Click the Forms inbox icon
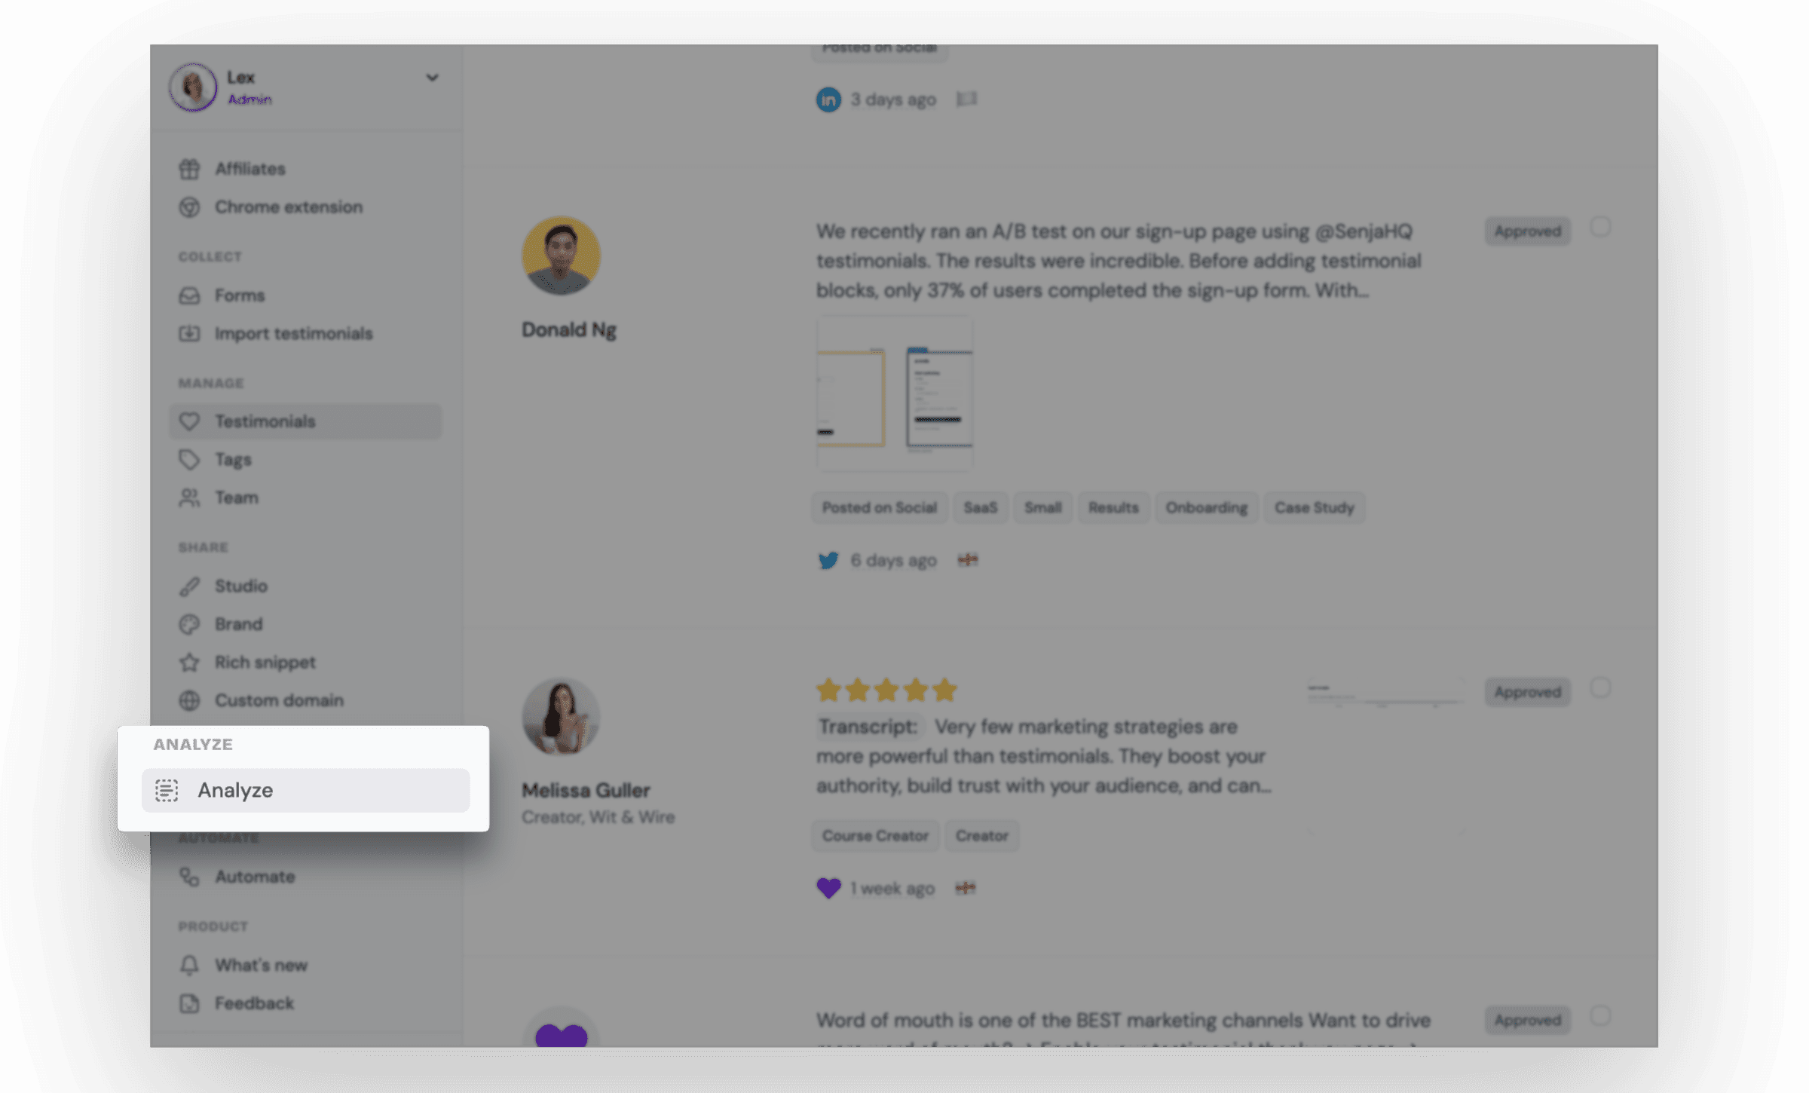1809x1093 pixels. (189, 295)
